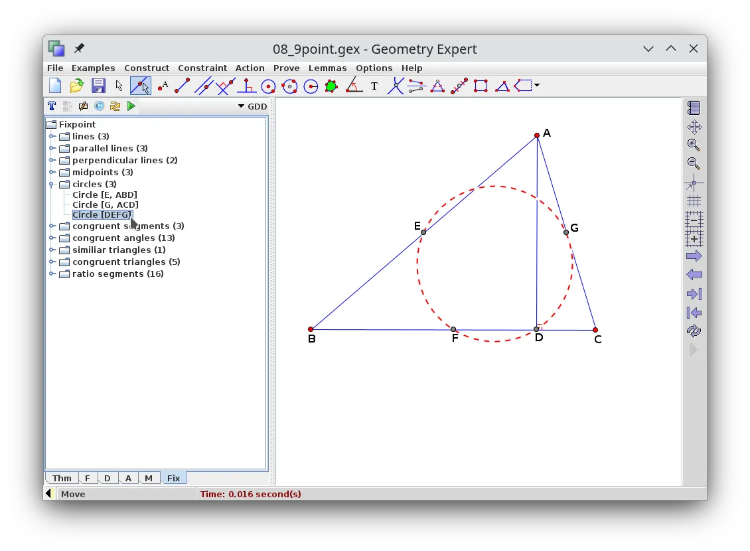This screenshot has width=750, height=551.
Task: Collapse the circles (3) node
Action: click(52, 184)
